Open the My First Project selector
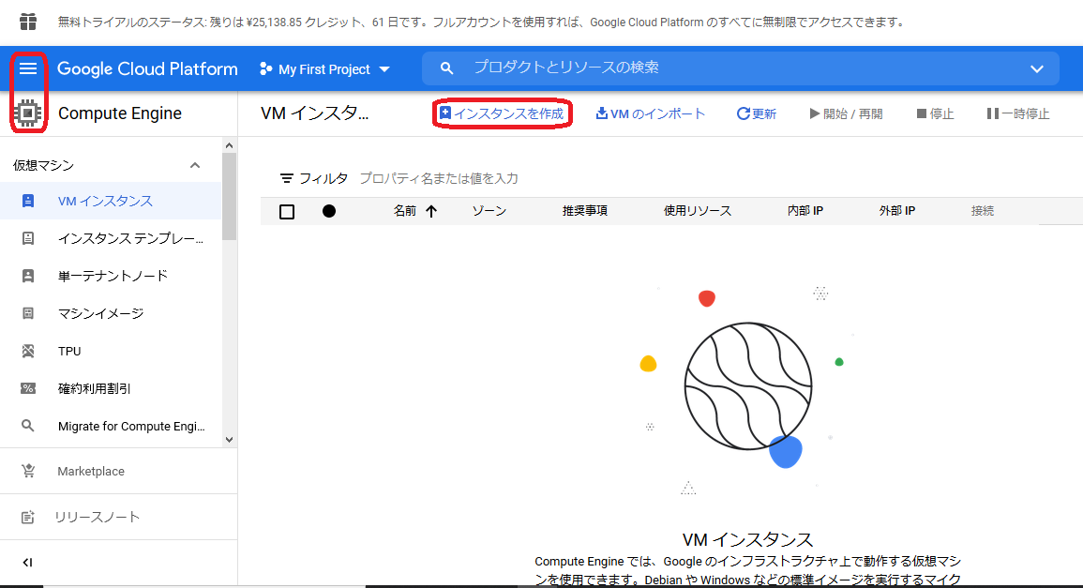 324,68
